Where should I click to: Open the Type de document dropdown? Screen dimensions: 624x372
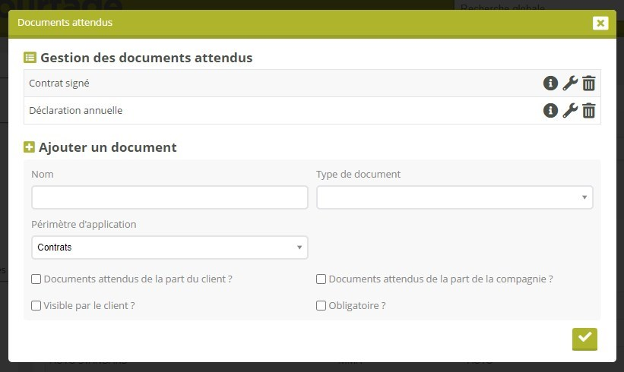point(455,197)
